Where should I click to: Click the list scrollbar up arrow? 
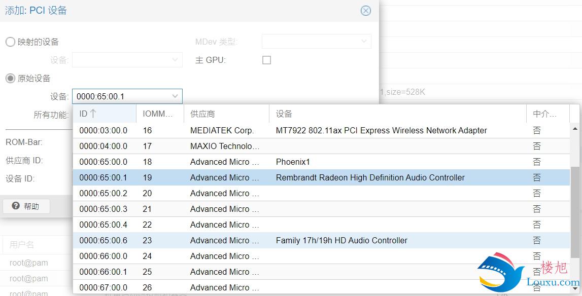575,129
